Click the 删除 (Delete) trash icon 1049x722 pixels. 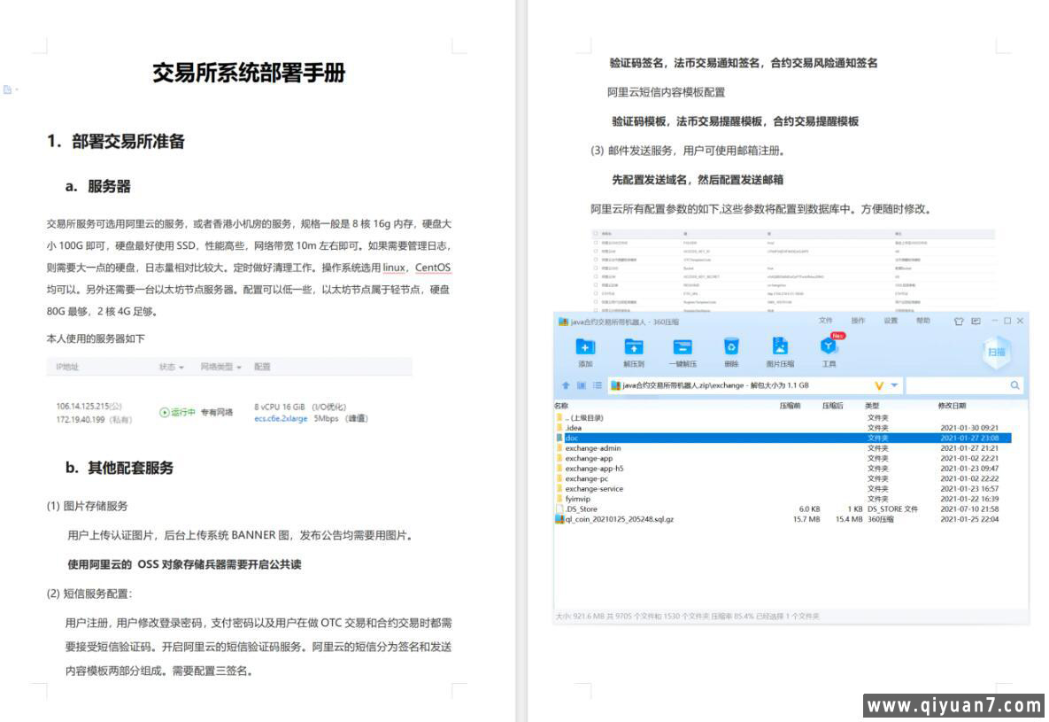[x=731, y=346]
